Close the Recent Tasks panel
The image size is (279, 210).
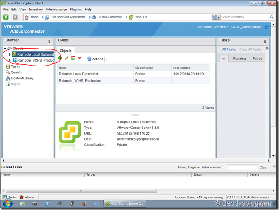pyautogui.click(x=274, y=167)
